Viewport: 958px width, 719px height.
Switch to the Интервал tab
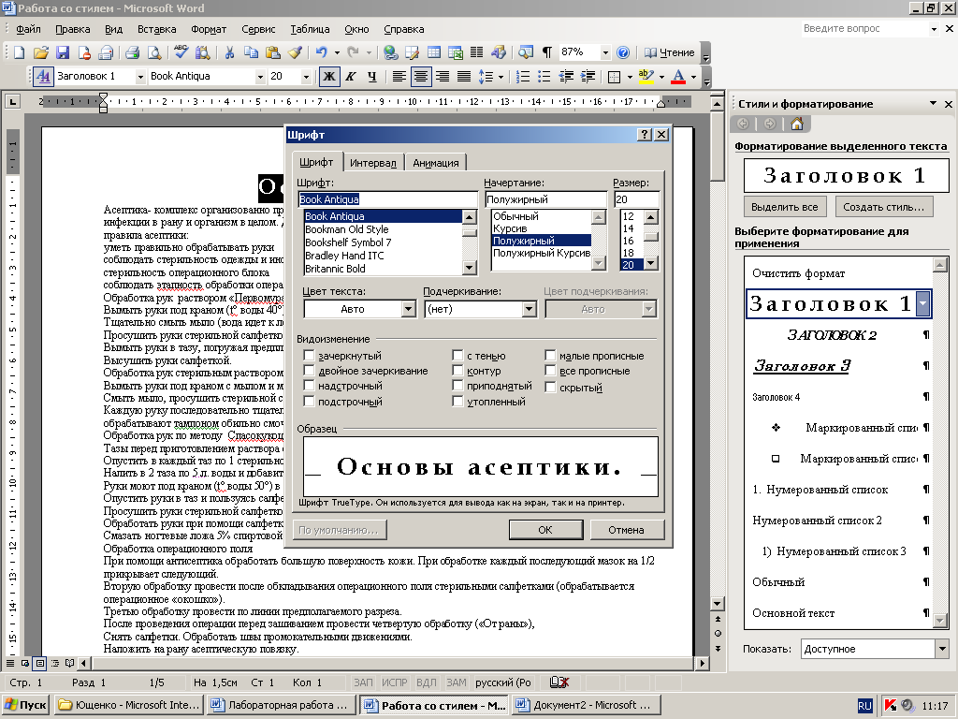click(372, 163)
